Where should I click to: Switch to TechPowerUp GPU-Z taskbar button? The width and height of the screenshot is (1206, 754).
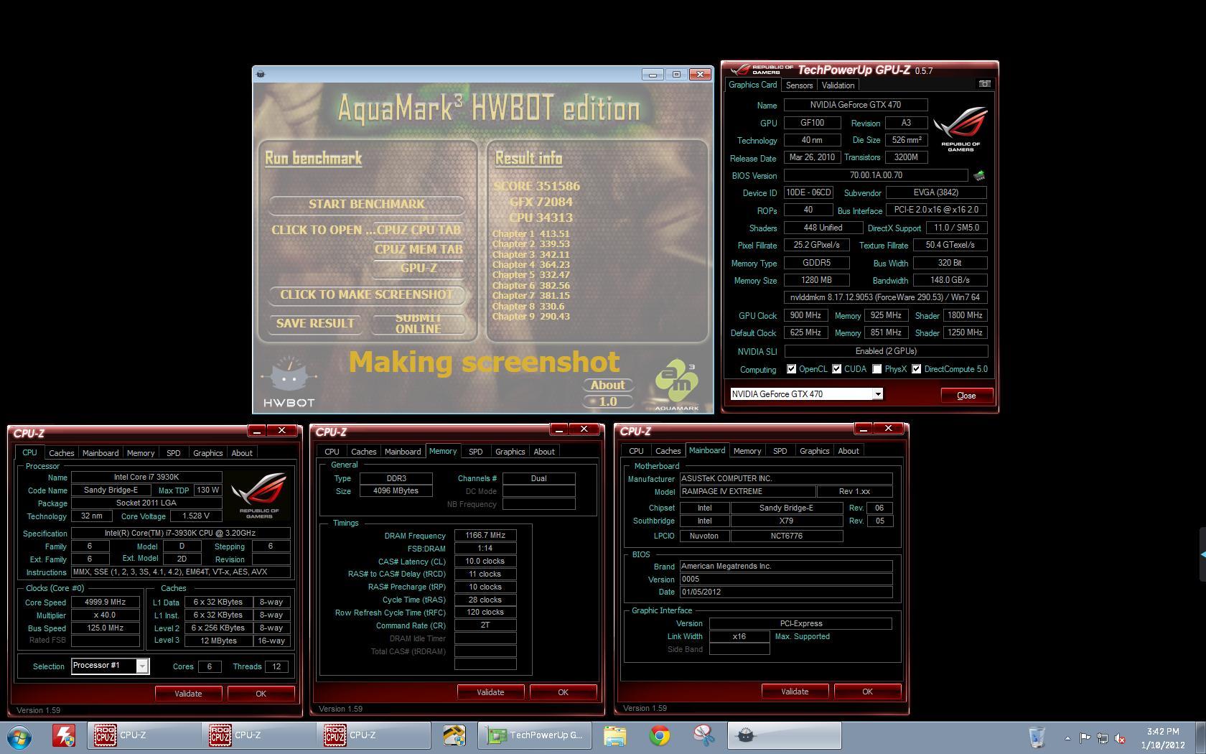pos(535,735)
